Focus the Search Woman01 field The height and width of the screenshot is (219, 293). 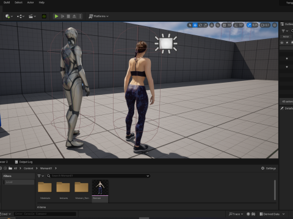pyautogui.click(x=98, y=176)
